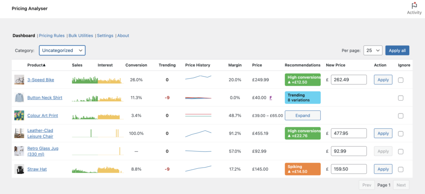
Task: Click the Straw Hat product thumbnail
Action: 19,169
